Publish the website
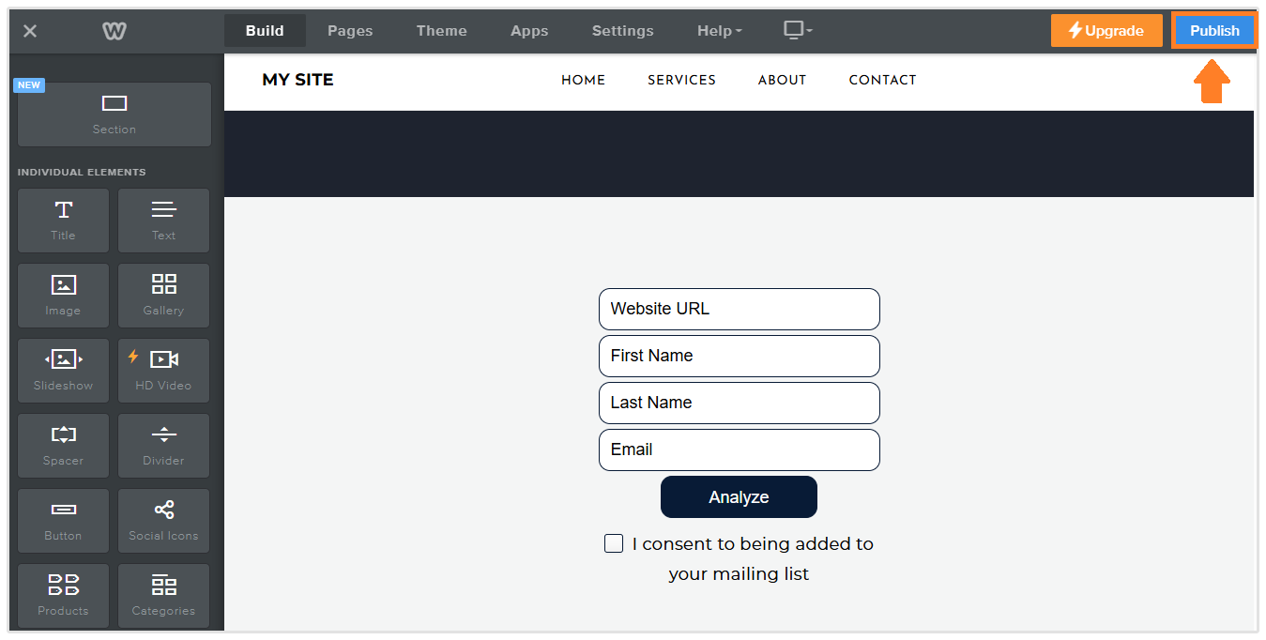Image resolution: width=1266 pixels, height=640 pixels. tap(1213, 29)
